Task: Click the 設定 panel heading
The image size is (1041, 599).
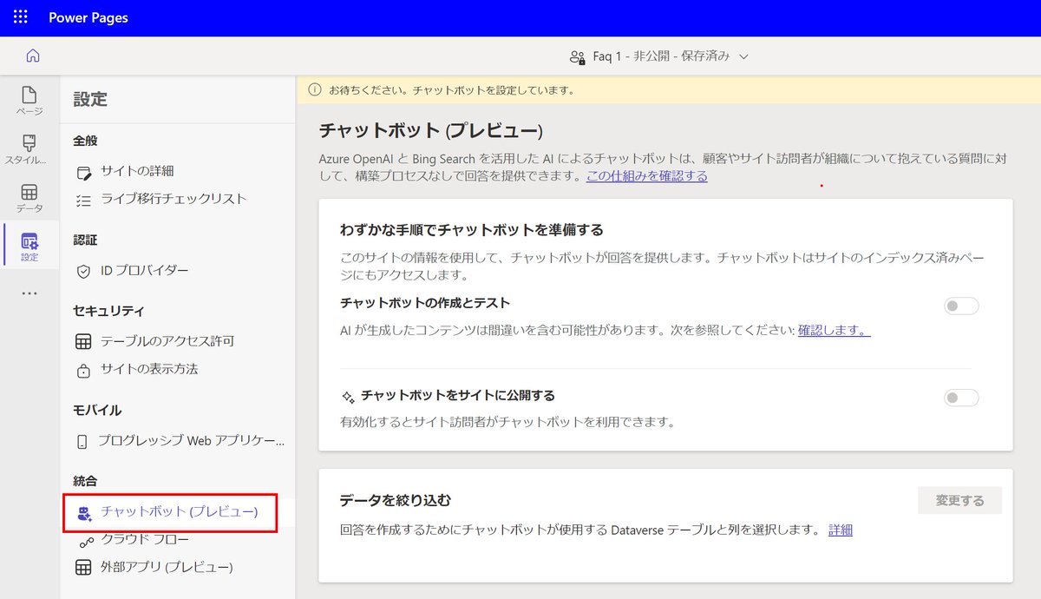Action: tap(90, 100)
